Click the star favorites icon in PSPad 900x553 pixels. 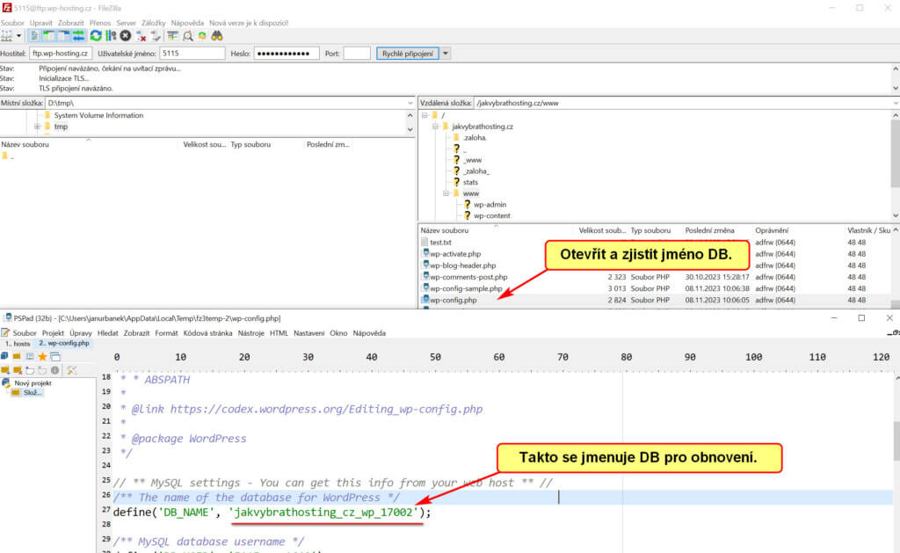(42, 356)
